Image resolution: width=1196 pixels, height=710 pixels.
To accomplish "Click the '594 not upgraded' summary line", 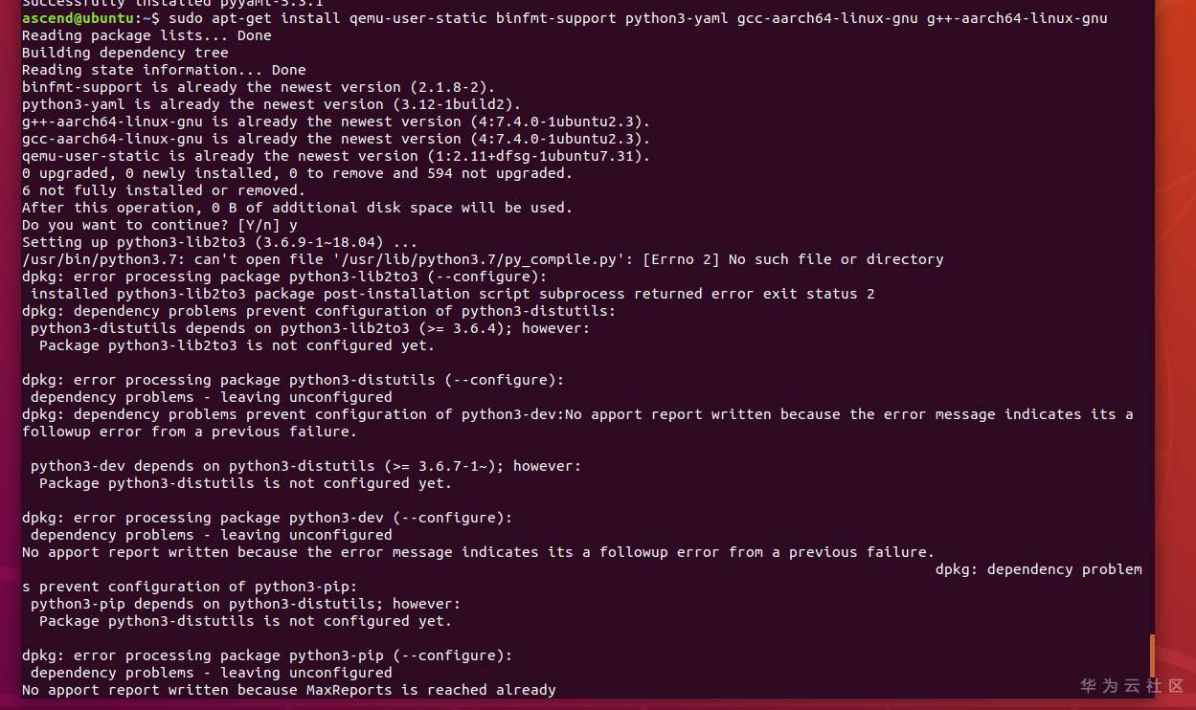I will tap(297, 173).
